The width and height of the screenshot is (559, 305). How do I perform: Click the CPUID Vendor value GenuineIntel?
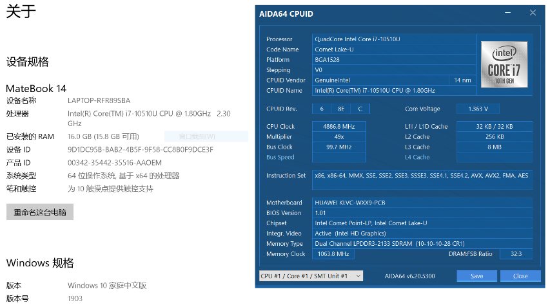coord(380,80)
